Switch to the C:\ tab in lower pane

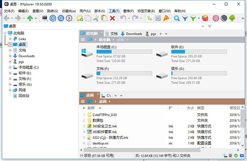tap(106, 96)
